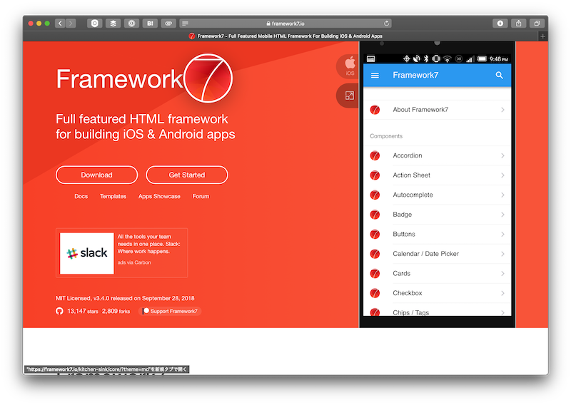This screenshot has height=405, width=571.
Task: Click the GitHub icon beside star count
Action: pos(59,311)
